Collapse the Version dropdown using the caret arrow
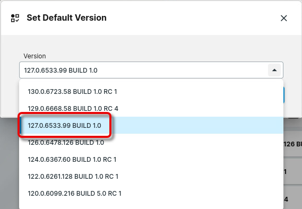The image size is (302, 209). (274, 70)
